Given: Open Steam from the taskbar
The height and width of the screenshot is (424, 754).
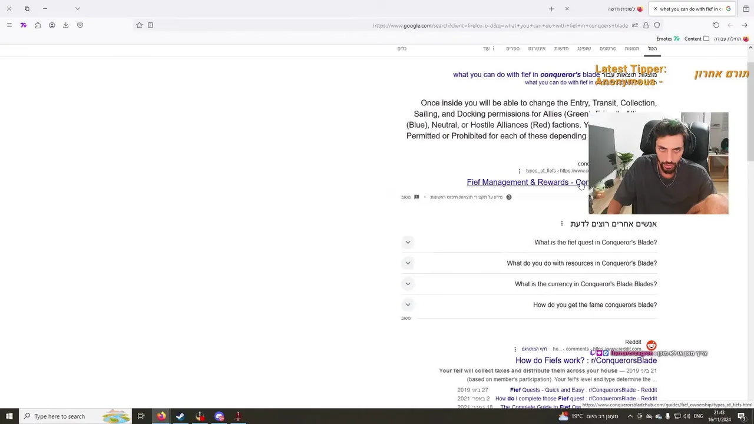Looking at the screenshot, I should tap(180, 416).
